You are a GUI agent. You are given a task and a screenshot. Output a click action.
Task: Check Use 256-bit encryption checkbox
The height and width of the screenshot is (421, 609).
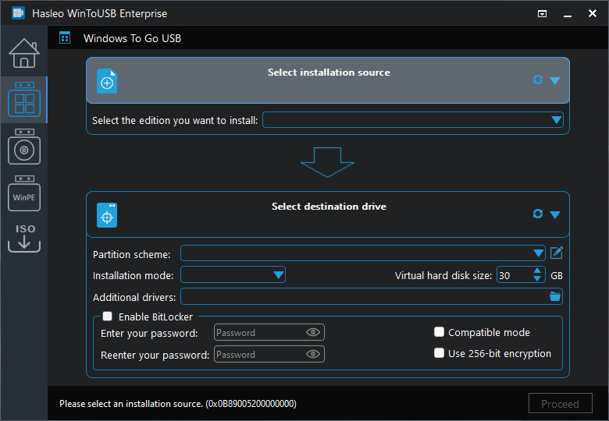[439, 352]
